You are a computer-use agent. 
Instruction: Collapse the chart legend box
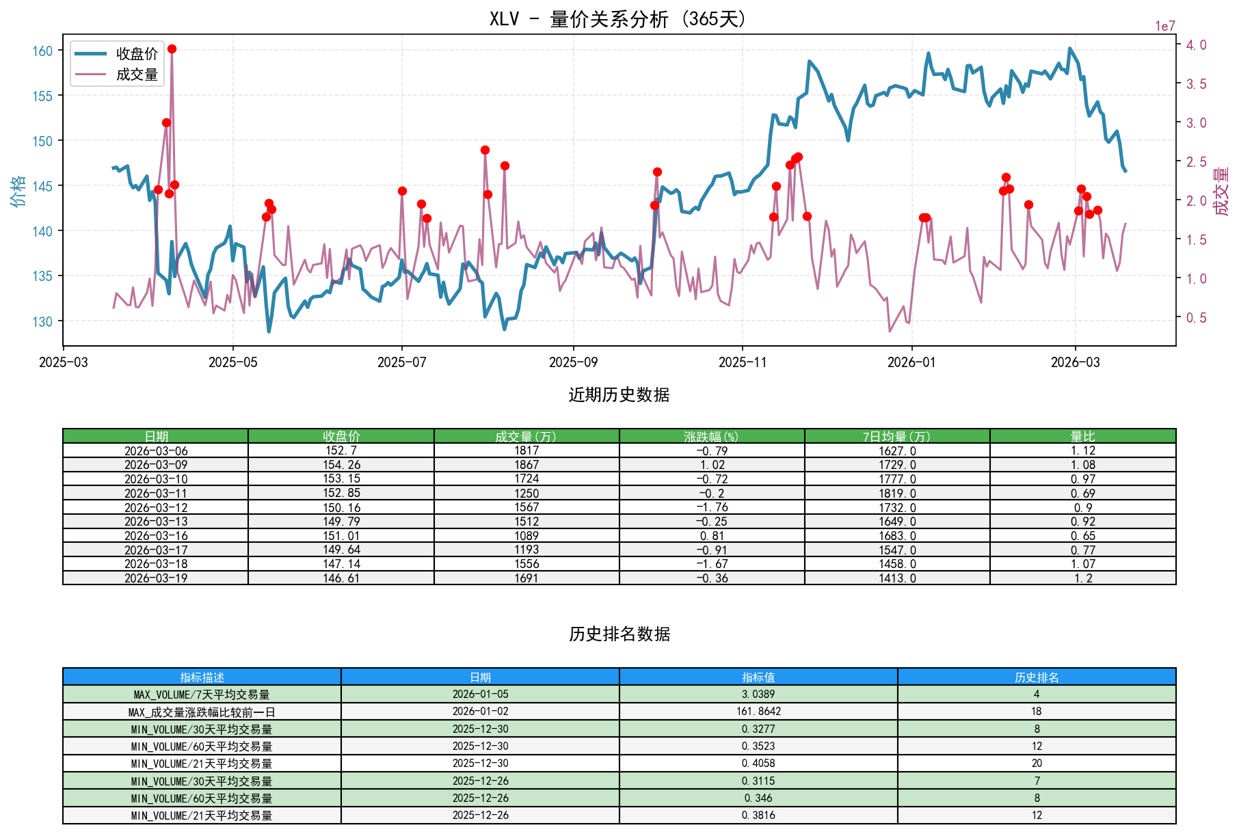[116, 64]
